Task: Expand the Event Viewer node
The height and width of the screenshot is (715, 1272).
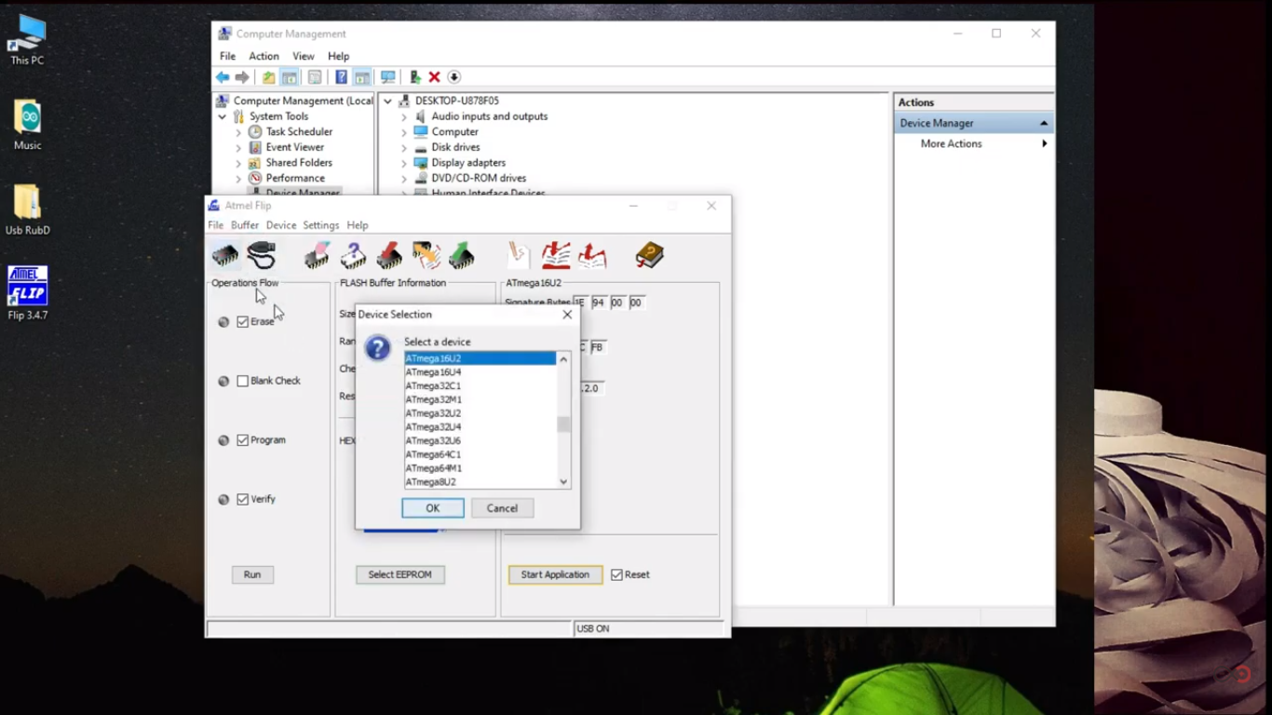Action: 238,147
